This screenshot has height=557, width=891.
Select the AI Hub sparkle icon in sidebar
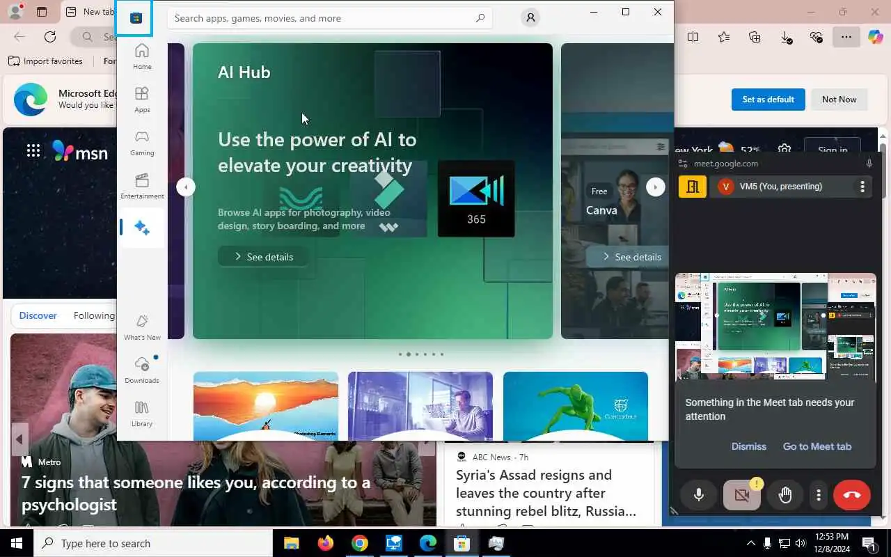pyautogui.click(x=142, y=228)
